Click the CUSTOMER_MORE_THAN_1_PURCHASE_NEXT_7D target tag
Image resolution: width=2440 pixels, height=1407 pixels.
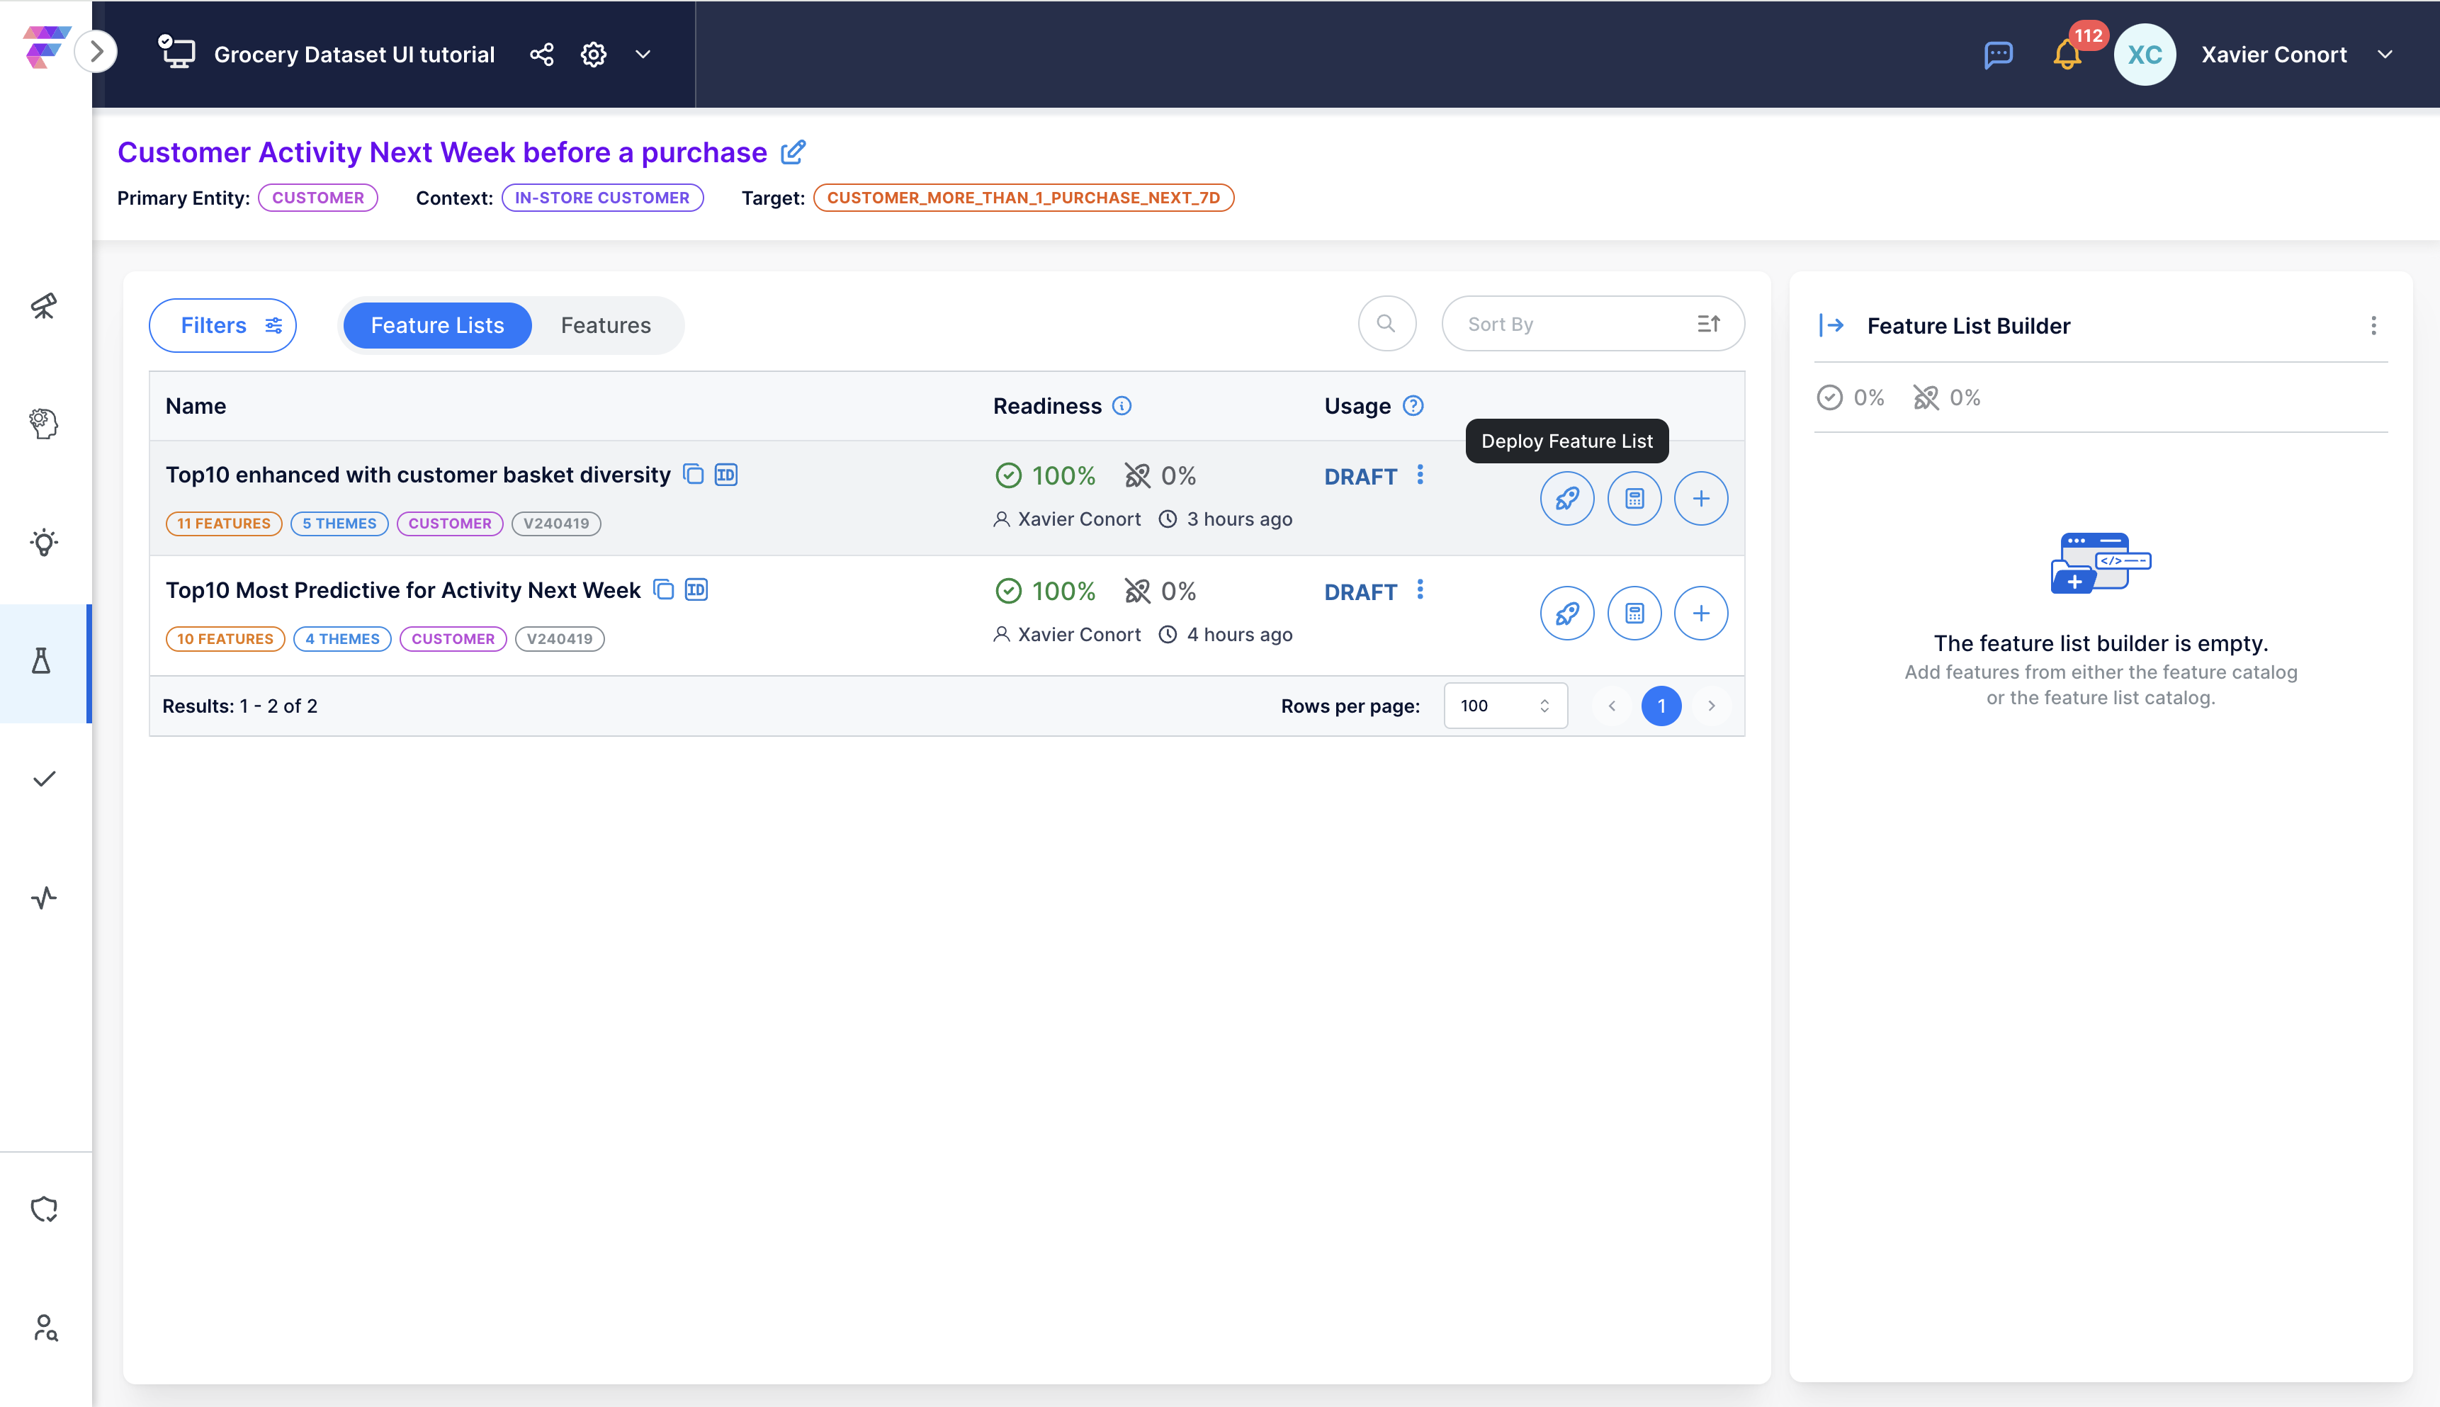[x=1023, y=197]
